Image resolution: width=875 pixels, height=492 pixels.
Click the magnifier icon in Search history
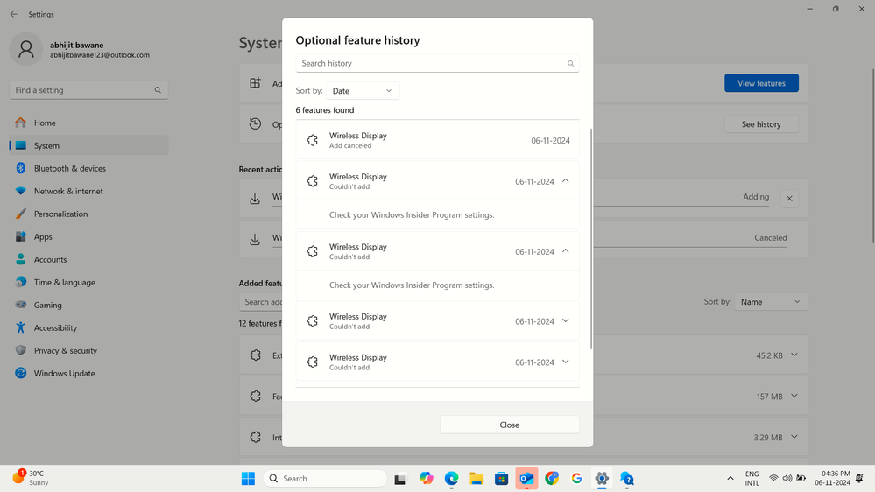(570, 64)
